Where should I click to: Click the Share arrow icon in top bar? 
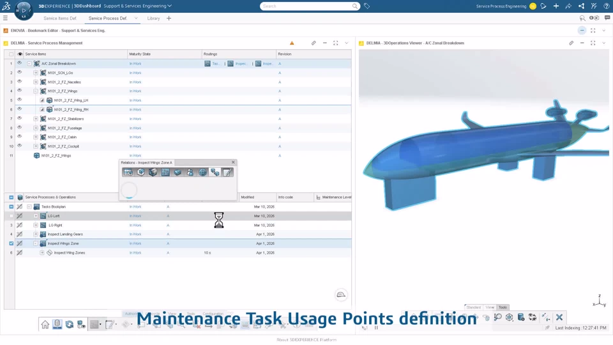click(x=568, y=6)
